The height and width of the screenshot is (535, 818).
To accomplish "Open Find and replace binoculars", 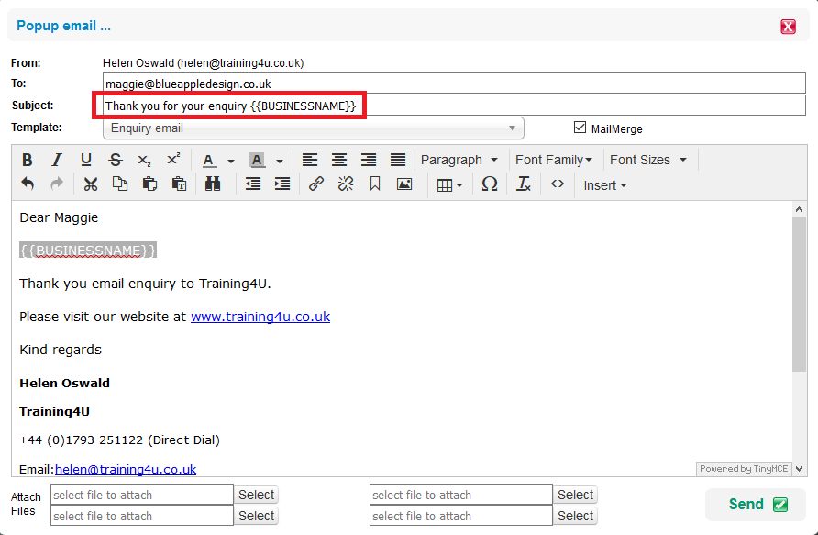I will tap(213, 184).
